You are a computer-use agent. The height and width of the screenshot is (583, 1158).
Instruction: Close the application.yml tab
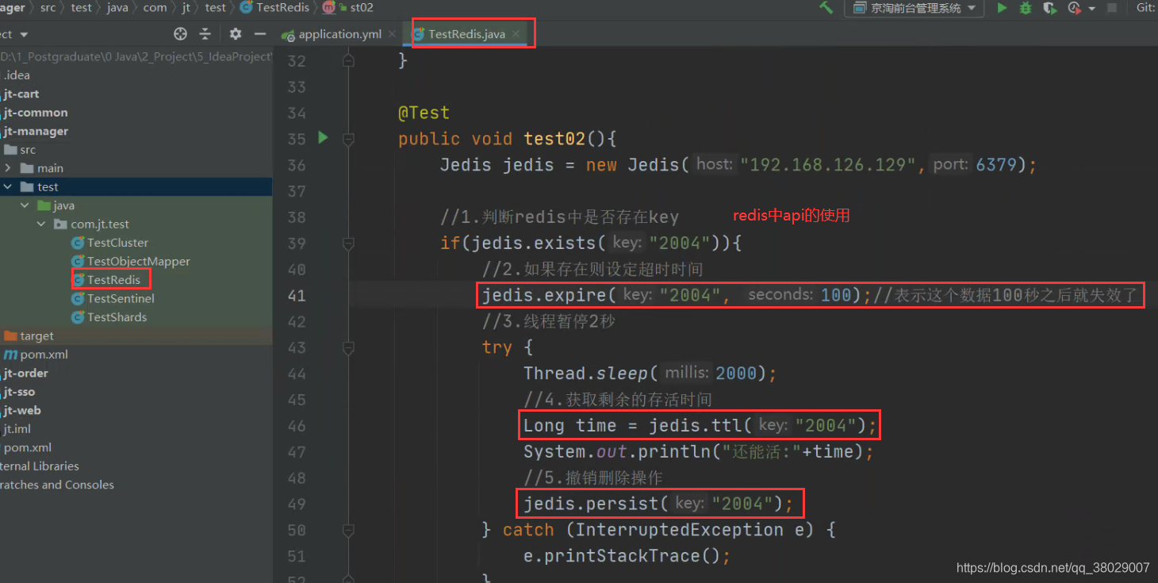click(393, 34)
